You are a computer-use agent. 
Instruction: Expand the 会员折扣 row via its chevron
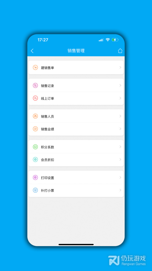pyautogui.click(x=120, y=160)
